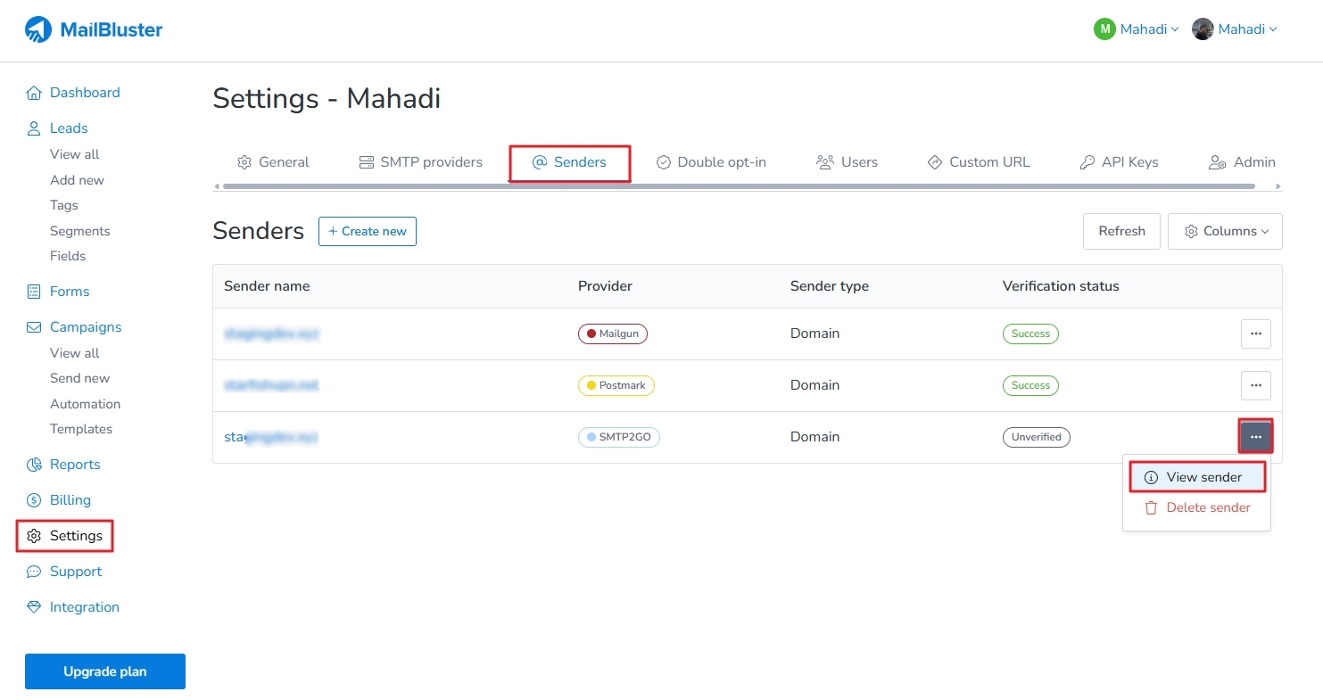The image size is (1323, 700).
Task: Click the Leads person icon
Action: [34, 128]
